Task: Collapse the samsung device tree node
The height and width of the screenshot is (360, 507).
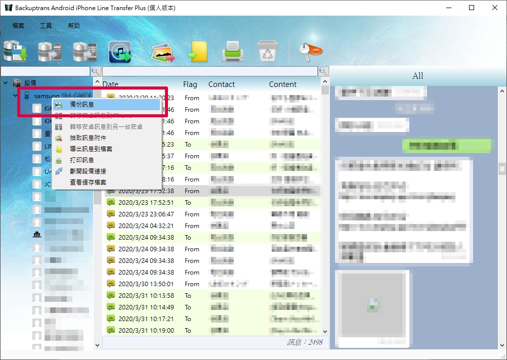Action: (x=15, y=96)
